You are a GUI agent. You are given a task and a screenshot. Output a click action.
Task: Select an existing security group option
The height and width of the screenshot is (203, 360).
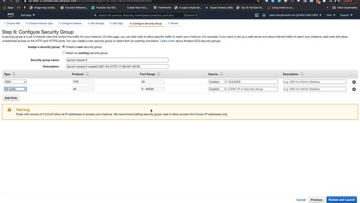tap(64, 53)
